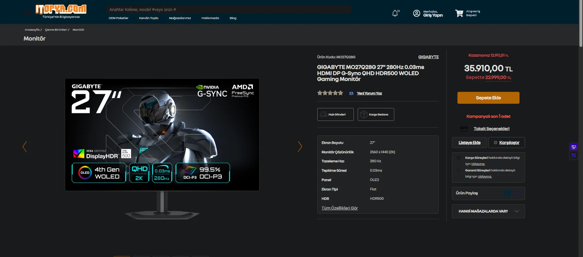
Task: Click the 2560 x 1440 (2K) resolution value
Action: pyautogui.click(x=383, y=152)
